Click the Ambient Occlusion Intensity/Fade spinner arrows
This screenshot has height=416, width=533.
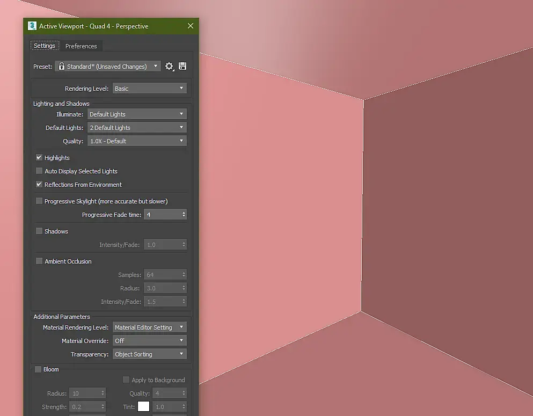[x=184, y=302]
